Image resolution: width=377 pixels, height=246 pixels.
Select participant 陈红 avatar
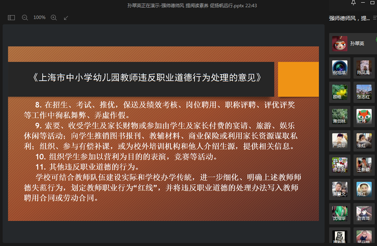click(x=364, y=189)
